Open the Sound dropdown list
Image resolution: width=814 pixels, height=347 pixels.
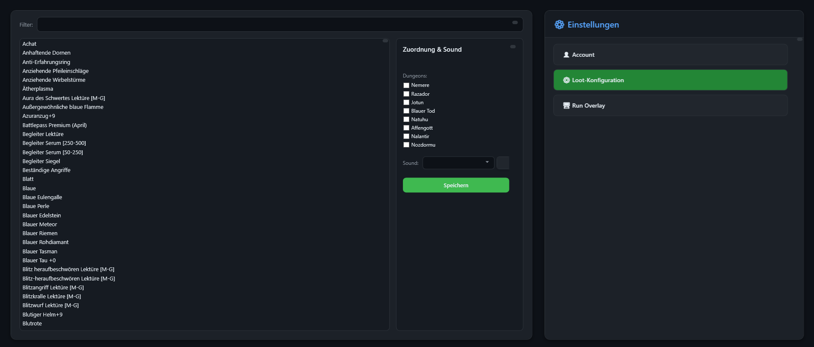(x=458, y=163)
